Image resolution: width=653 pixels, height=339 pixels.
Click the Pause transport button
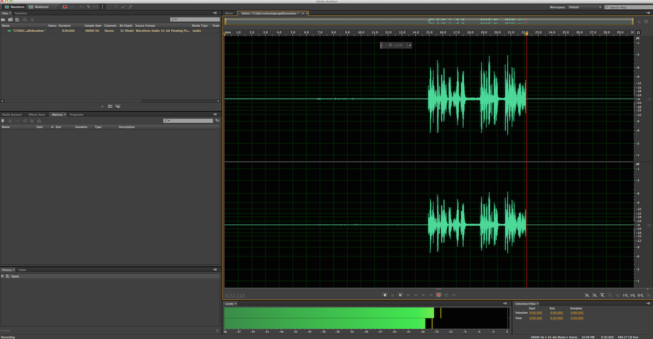click(400, 295)
